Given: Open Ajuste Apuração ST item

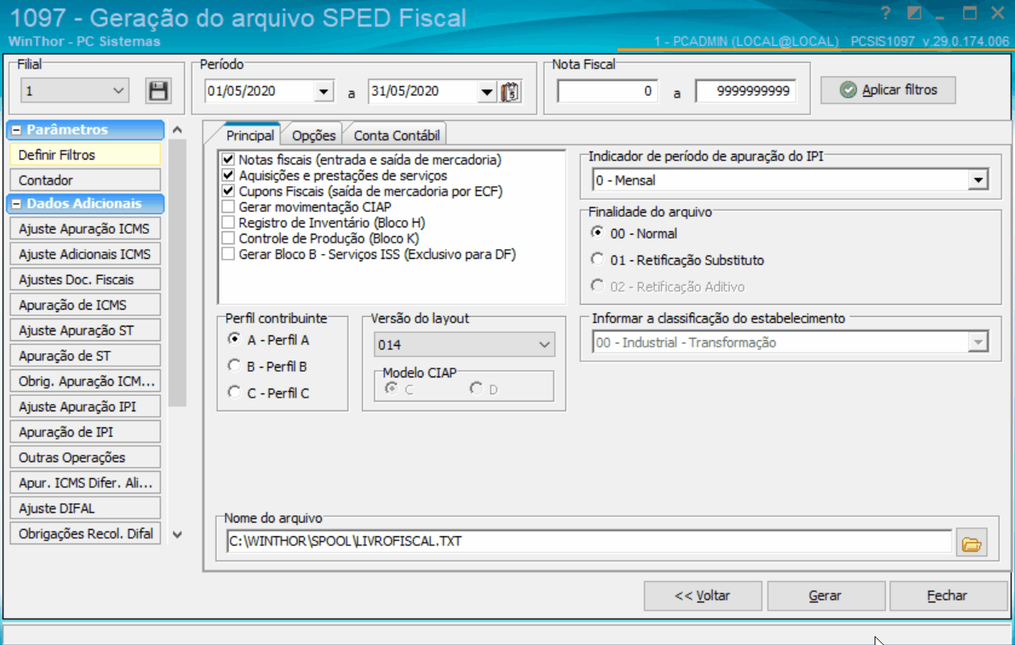Looking at the screenshot, I should tap(85, 331).
